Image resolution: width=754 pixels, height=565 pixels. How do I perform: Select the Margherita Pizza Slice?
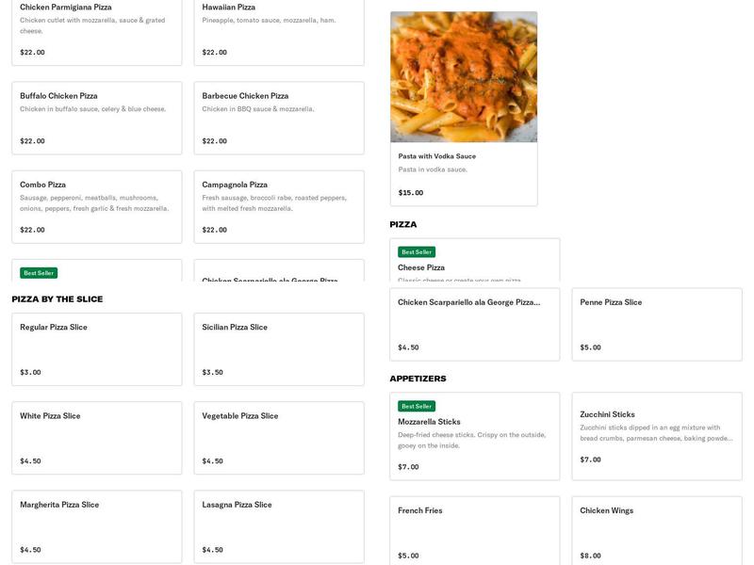pos(96,526)
